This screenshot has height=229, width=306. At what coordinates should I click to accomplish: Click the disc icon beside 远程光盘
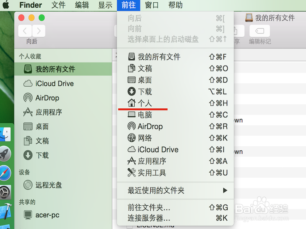click(x=28, y=185)
